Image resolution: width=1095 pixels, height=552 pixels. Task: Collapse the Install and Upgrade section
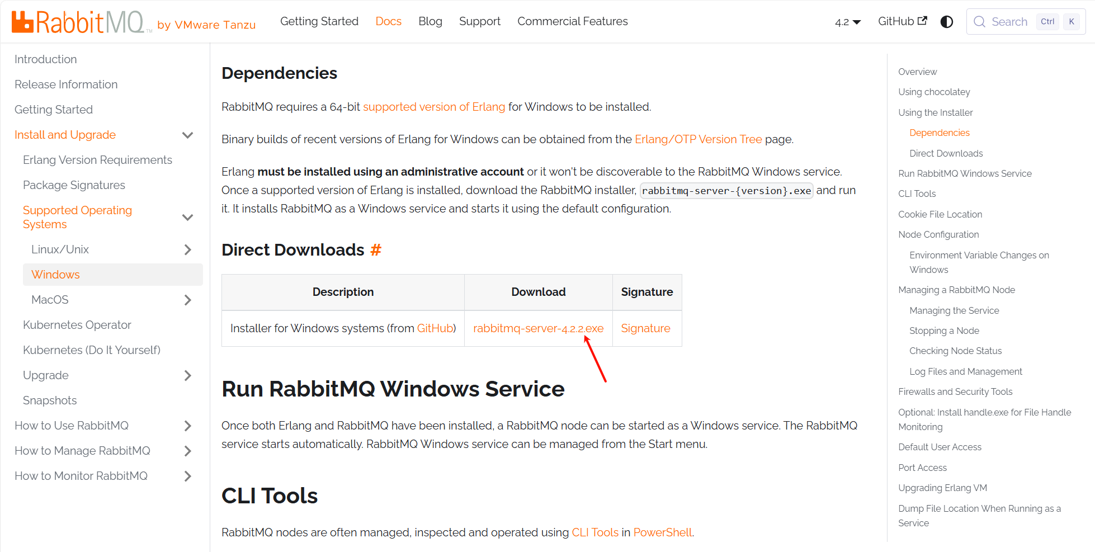pyautogui.click(x=188, y=135)
